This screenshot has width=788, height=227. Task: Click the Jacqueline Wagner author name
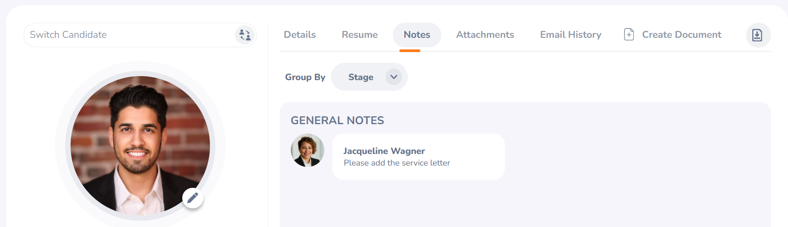click(x=384, y=151)
